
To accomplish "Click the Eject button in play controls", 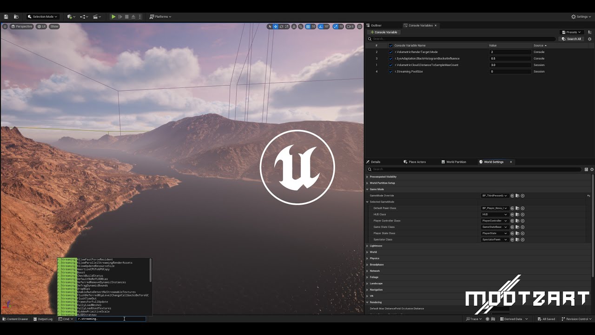I will [x=133, y=17].
